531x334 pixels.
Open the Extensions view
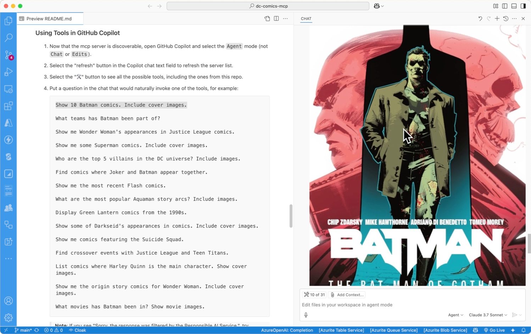[9, 106]
